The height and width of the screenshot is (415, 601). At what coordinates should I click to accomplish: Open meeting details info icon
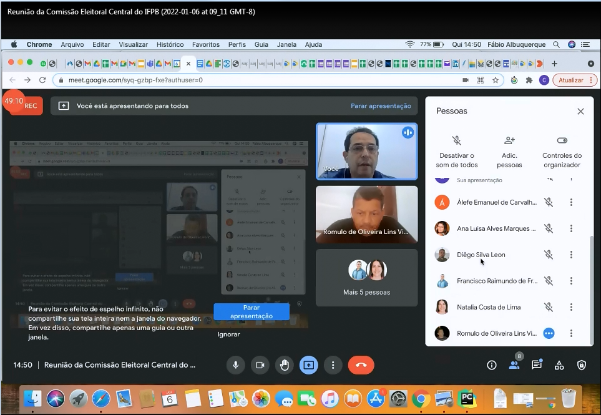click(x=492, y=365)
